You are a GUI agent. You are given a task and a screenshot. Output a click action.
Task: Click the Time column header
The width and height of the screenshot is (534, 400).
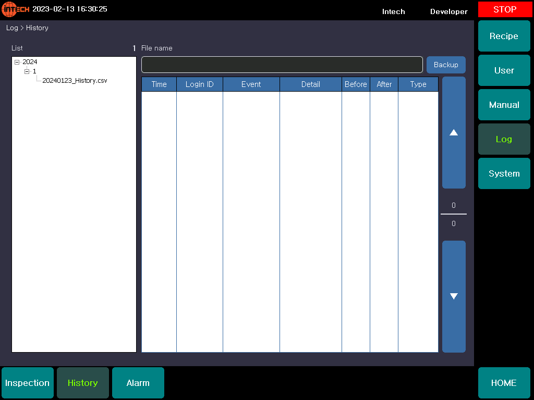(159, 84)
